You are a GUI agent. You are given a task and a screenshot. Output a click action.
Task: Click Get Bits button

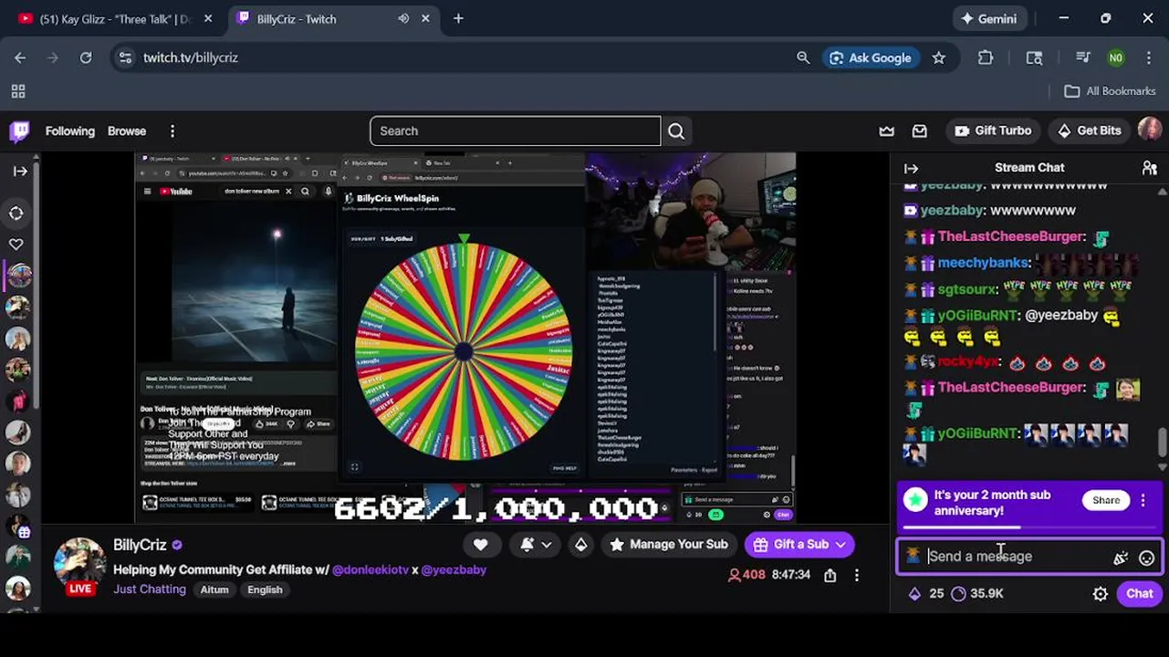[1089, 130]
